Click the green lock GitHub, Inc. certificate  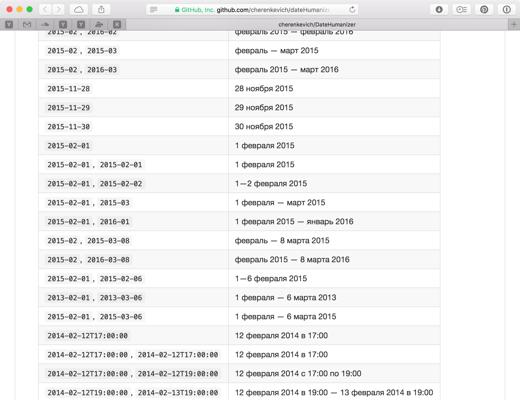coord(195,10)
